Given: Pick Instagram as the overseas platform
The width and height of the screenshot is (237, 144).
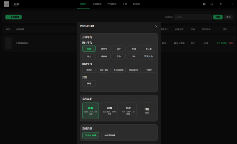Looking at the screenshot, I should [x=134, y=70].
